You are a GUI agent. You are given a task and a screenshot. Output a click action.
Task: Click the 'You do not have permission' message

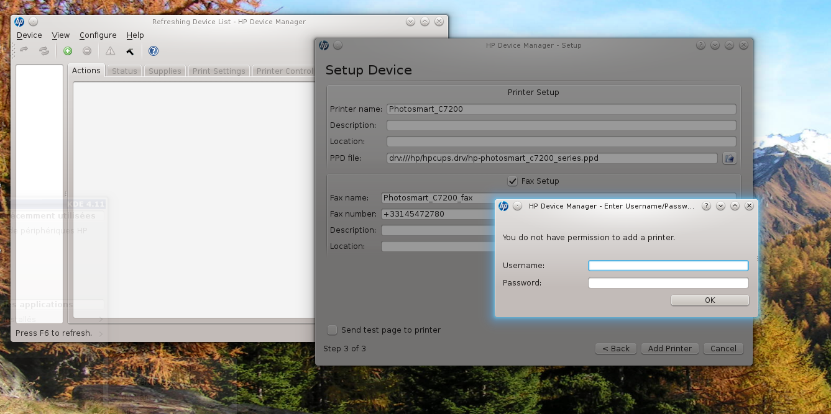589,237
